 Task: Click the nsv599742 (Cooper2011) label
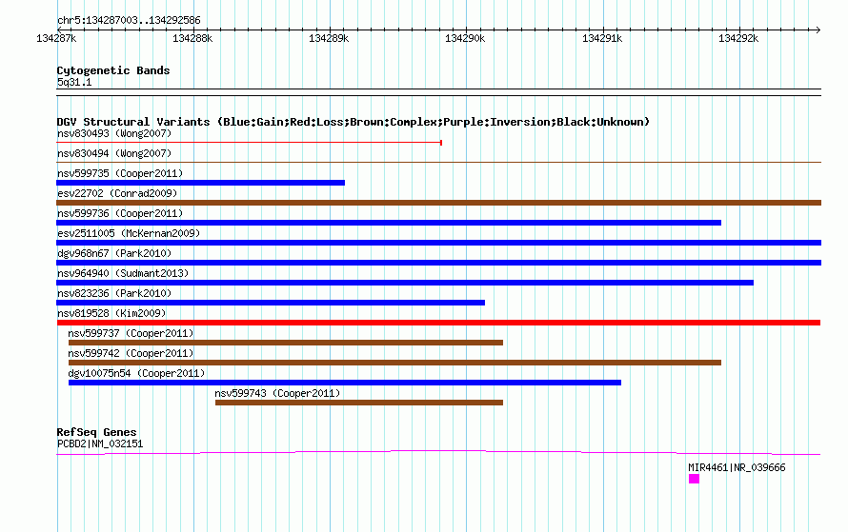pos(131,353)
